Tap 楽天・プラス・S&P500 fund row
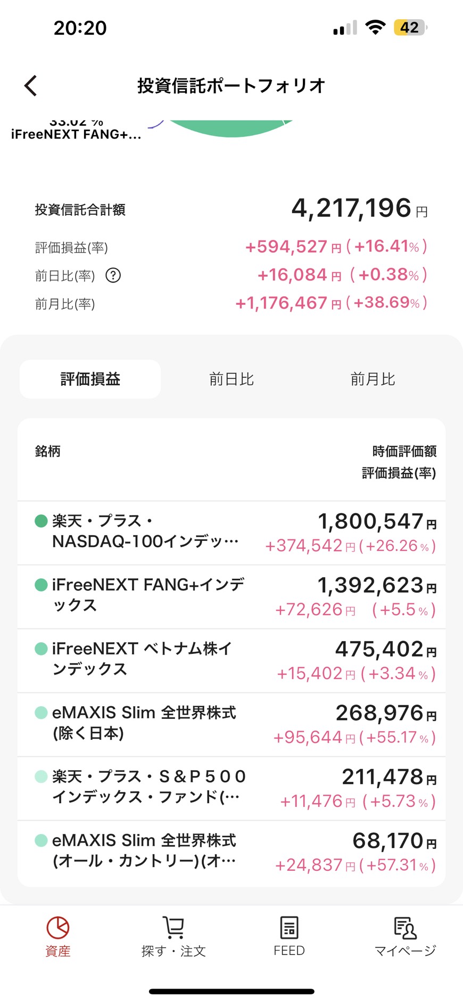 [231, 789]
